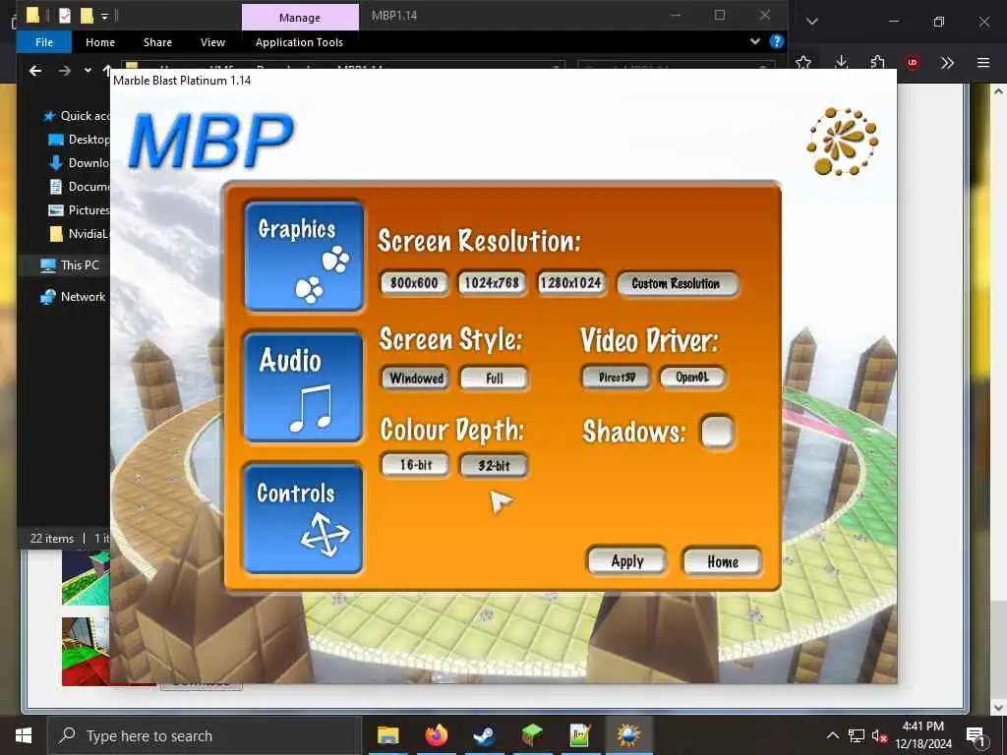Open the browser hamburger menu
This screenshot has height=755, width=1007.
(983, 63)
